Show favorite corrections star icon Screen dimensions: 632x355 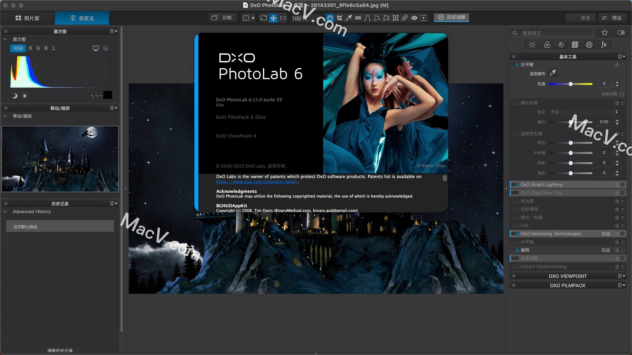(605, 33)
